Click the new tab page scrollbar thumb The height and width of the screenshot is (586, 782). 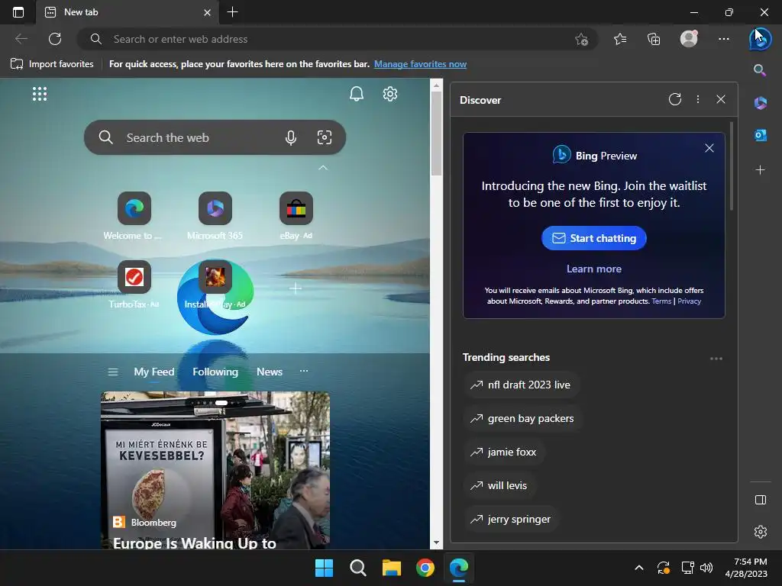[436, 134]
